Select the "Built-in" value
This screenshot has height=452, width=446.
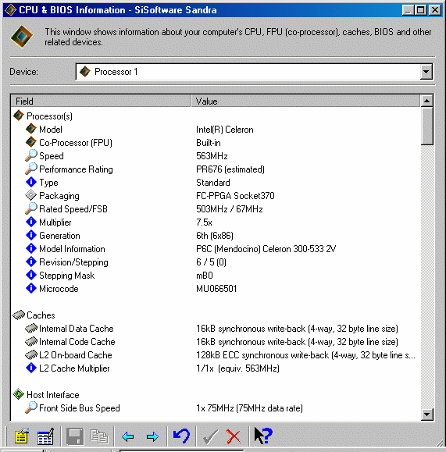click(x=209, y=143)
